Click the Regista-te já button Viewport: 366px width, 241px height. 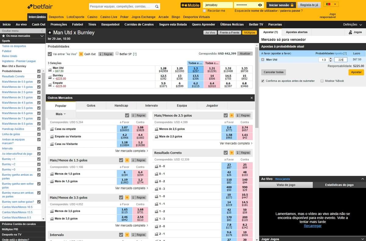tap(309, 5)
